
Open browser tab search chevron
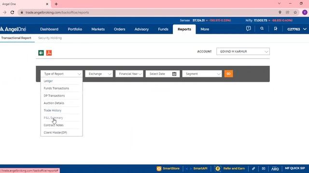[279, 3]
